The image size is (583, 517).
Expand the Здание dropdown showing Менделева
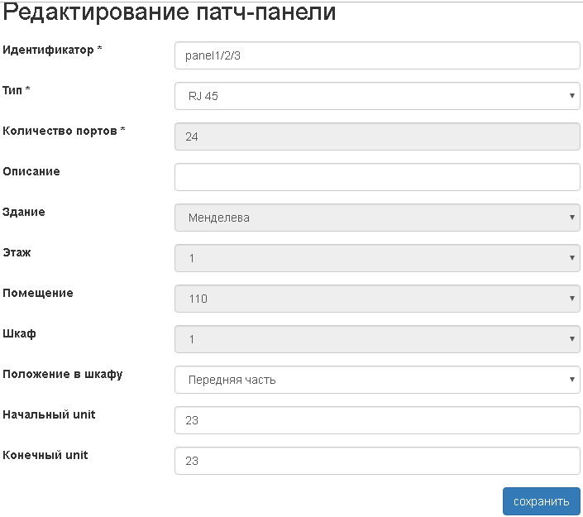coord(377,218)
